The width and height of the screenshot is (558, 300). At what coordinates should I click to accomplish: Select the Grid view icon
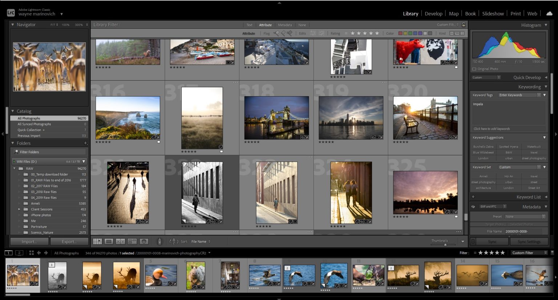(x=97, y=241)
